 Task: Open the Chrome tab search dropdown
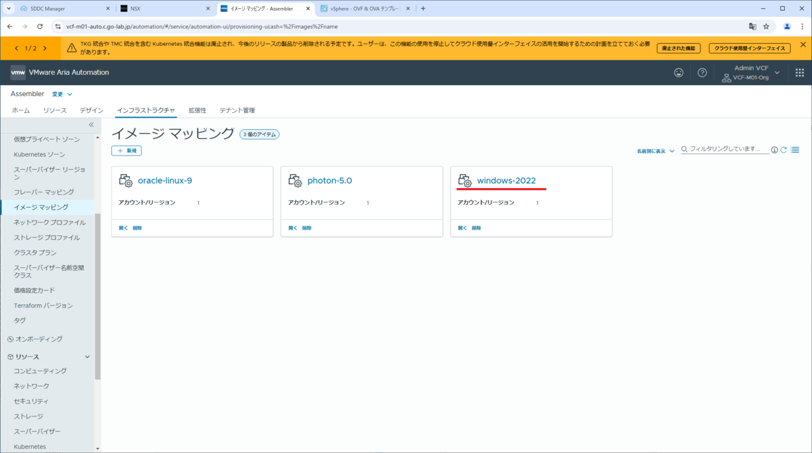(9, 9)
